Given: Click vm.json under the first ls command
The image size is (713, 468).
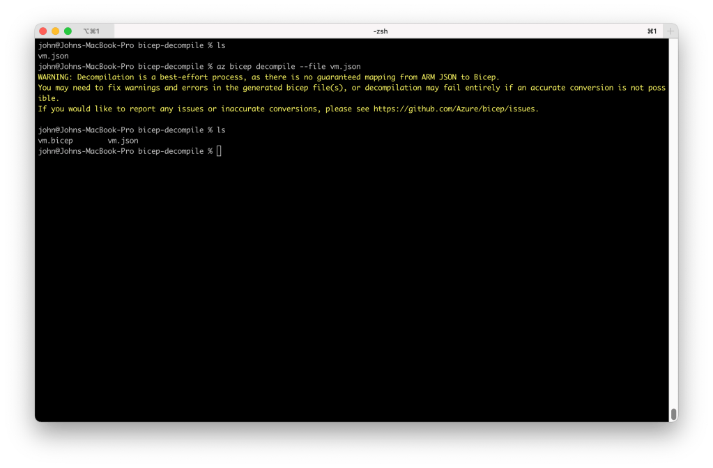Looking at the screenshot, I should (x=53, y=56).
